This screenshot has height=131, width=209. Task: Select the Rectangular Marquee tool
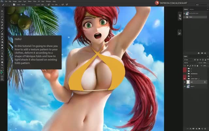coord(2,14)
